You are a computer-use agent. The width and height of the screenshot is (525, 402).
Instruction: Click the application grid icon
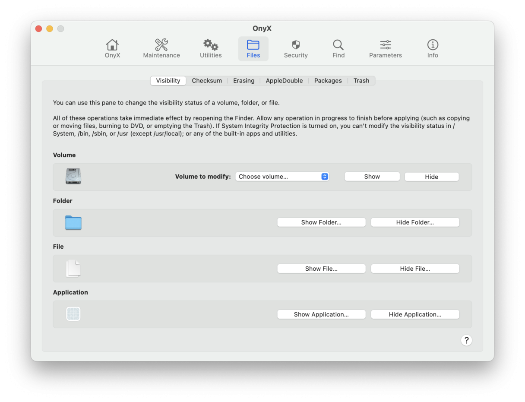(x=73, y=314)
